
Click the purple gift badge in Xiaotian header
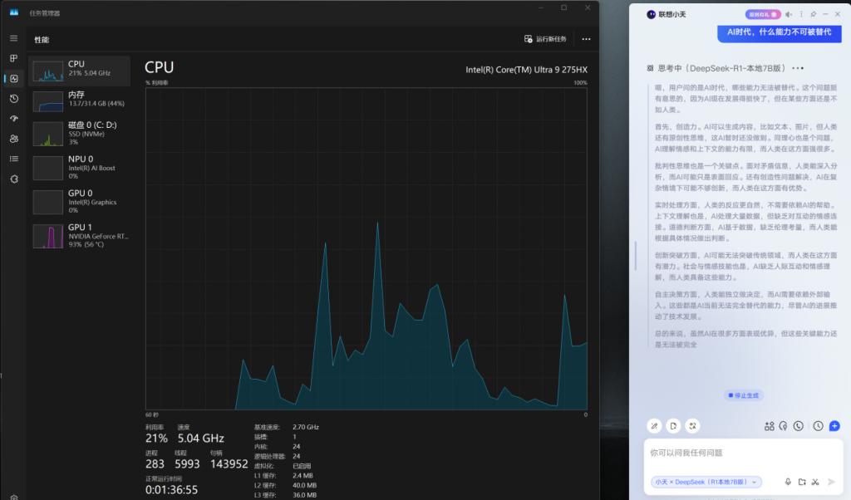point(763,15)
